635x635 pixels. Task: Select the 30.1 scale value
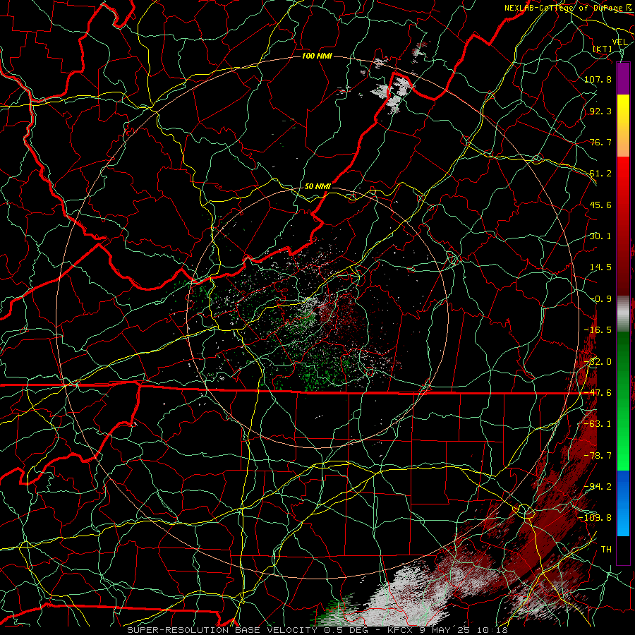[600, 236]
